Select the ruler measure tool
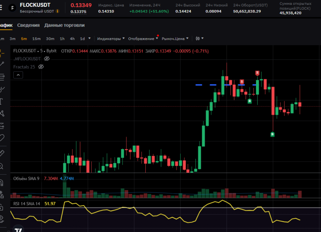321x232 pixels. pyautogui.click(x=2, y=153)
